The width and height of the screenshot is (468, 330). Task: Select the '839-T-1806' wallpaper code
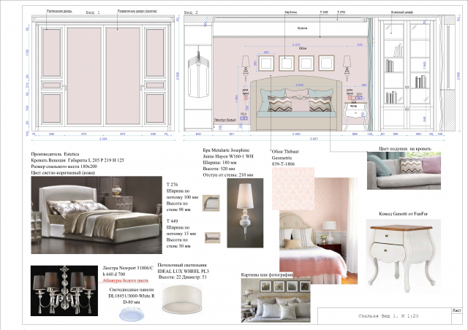click(283, 164)
